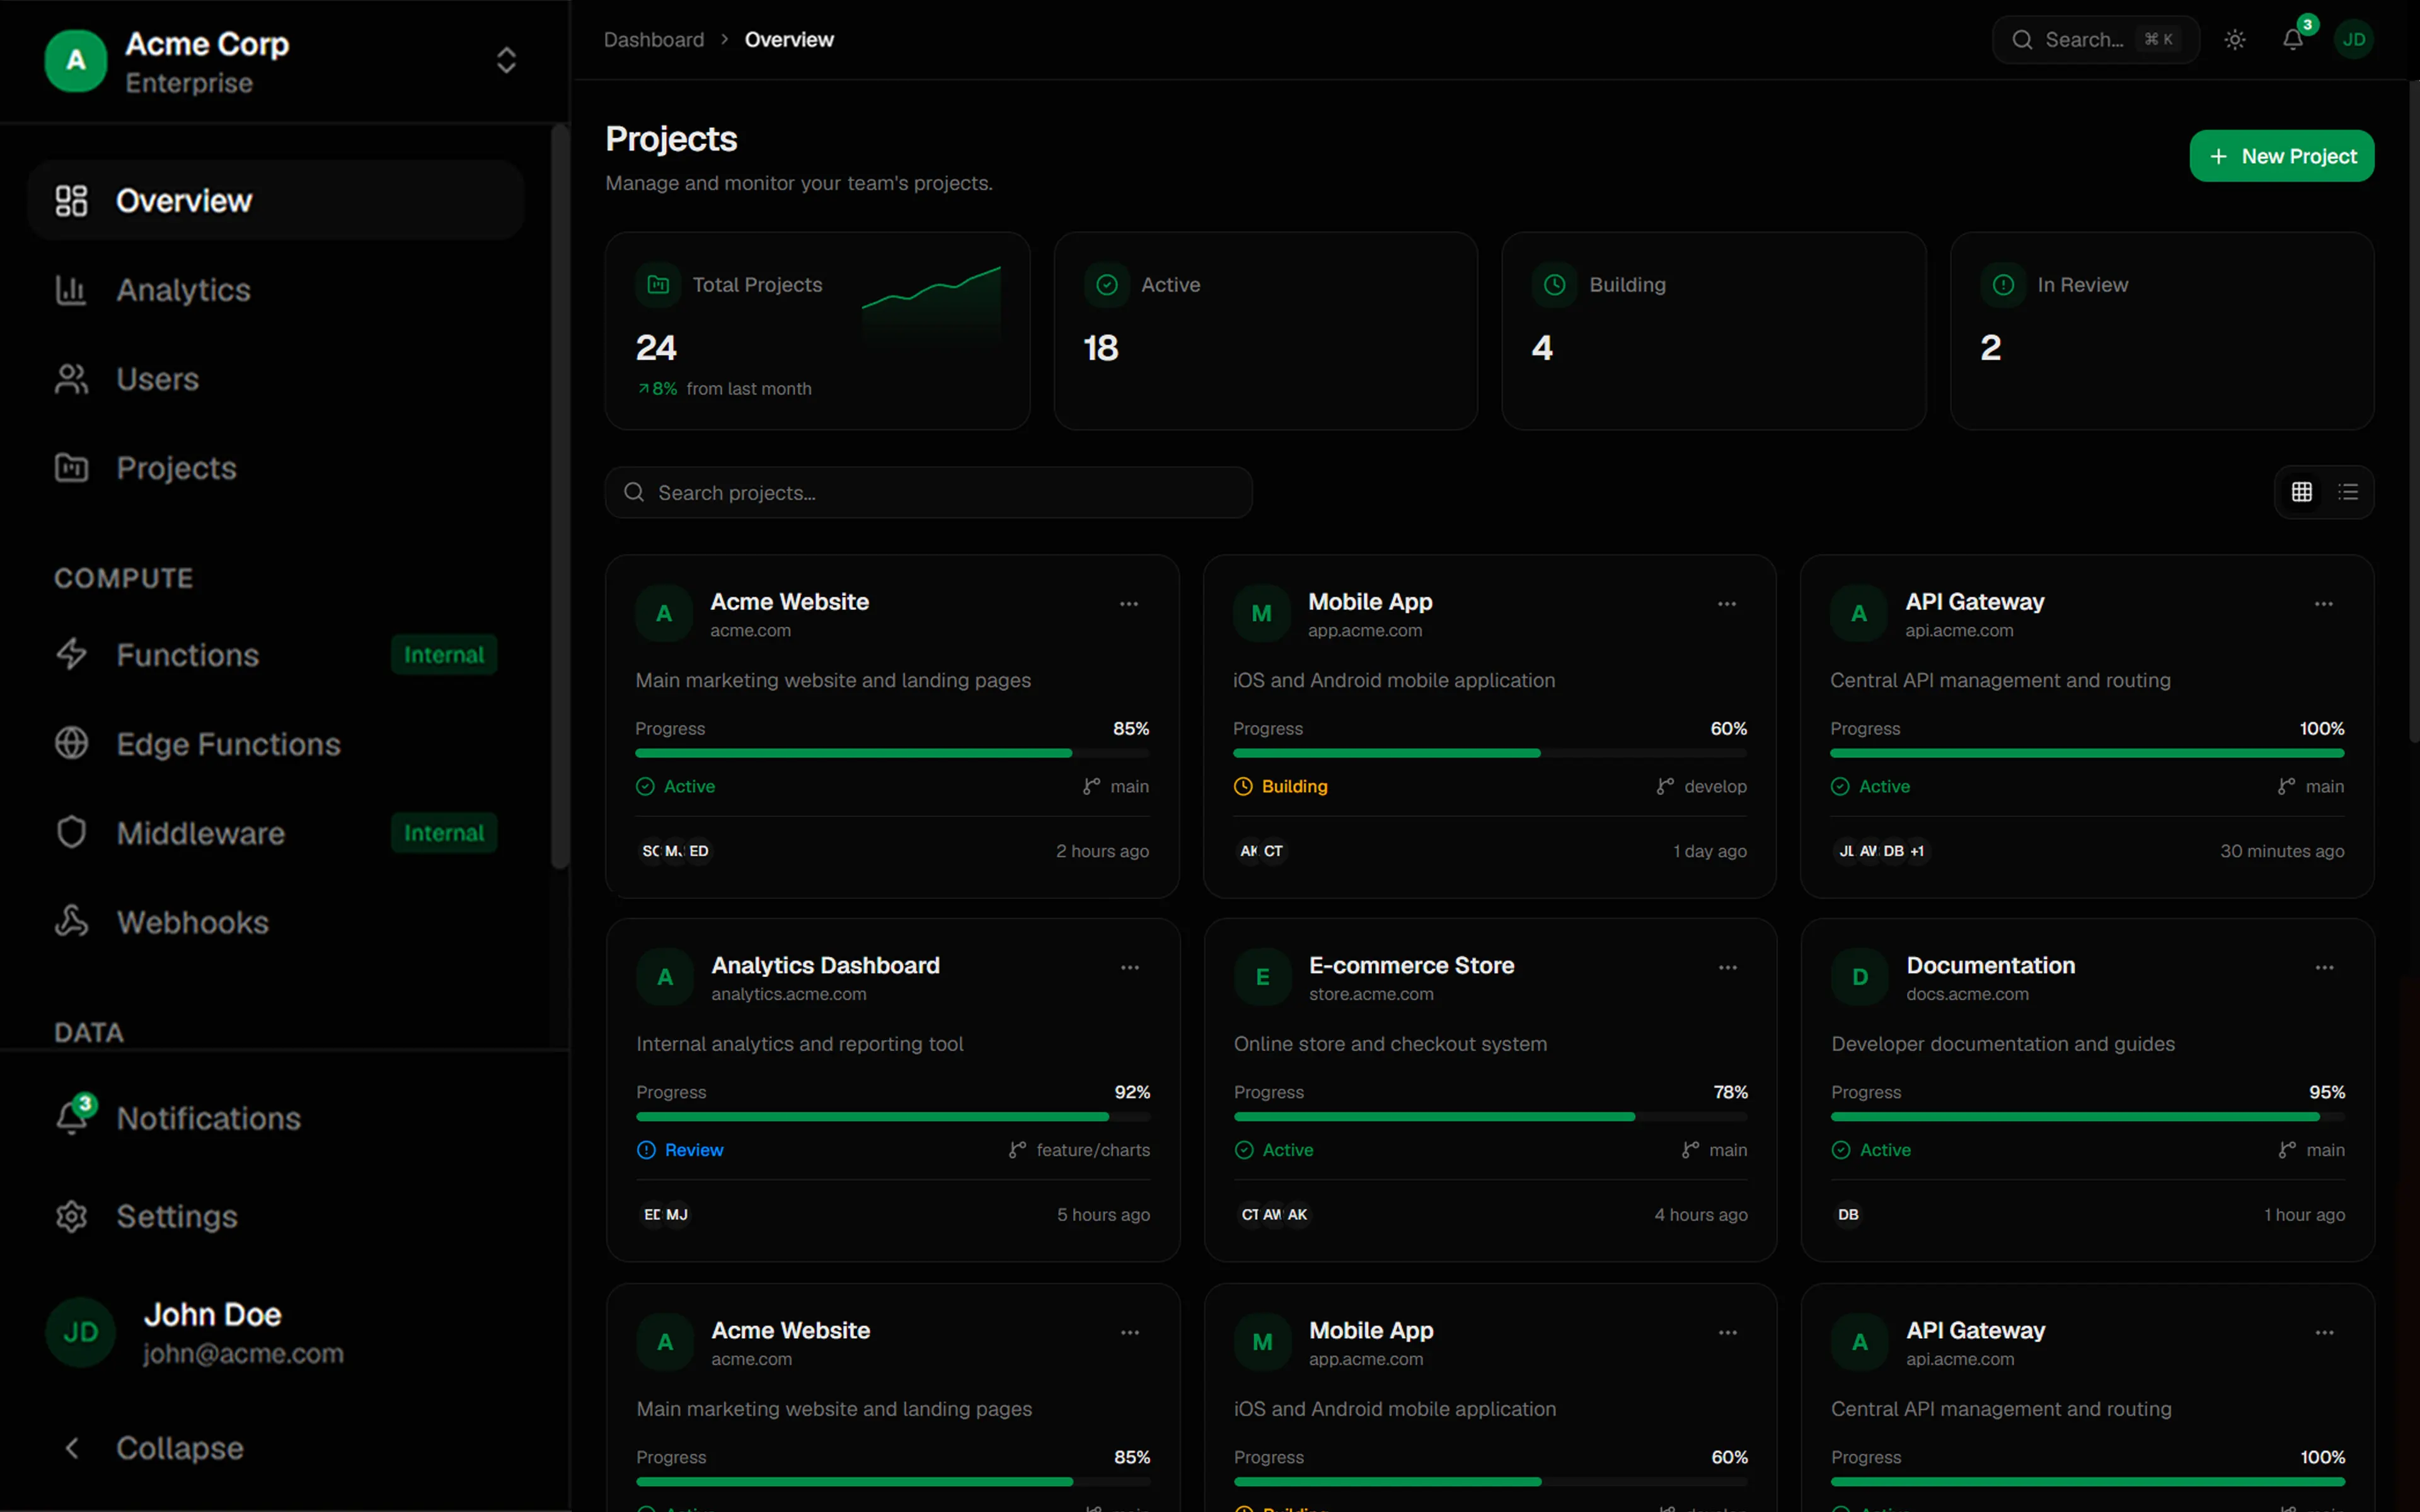2420x1512 pixels.
Task: Click the sidebar navigation scrollbar
Action: pos(560,497)
